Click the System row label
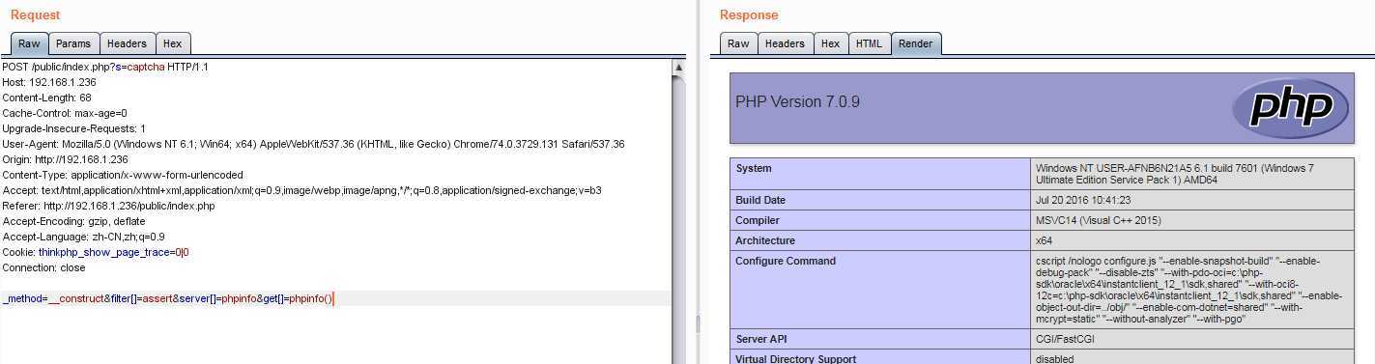The image size is (1375, 364). pos(754,168)
